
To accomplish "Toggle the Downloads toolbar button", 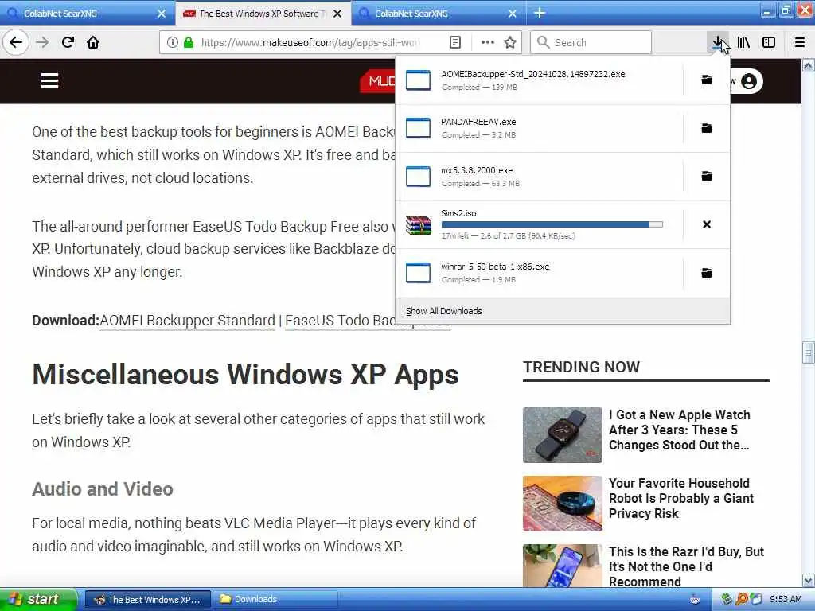I will [718, 42].
